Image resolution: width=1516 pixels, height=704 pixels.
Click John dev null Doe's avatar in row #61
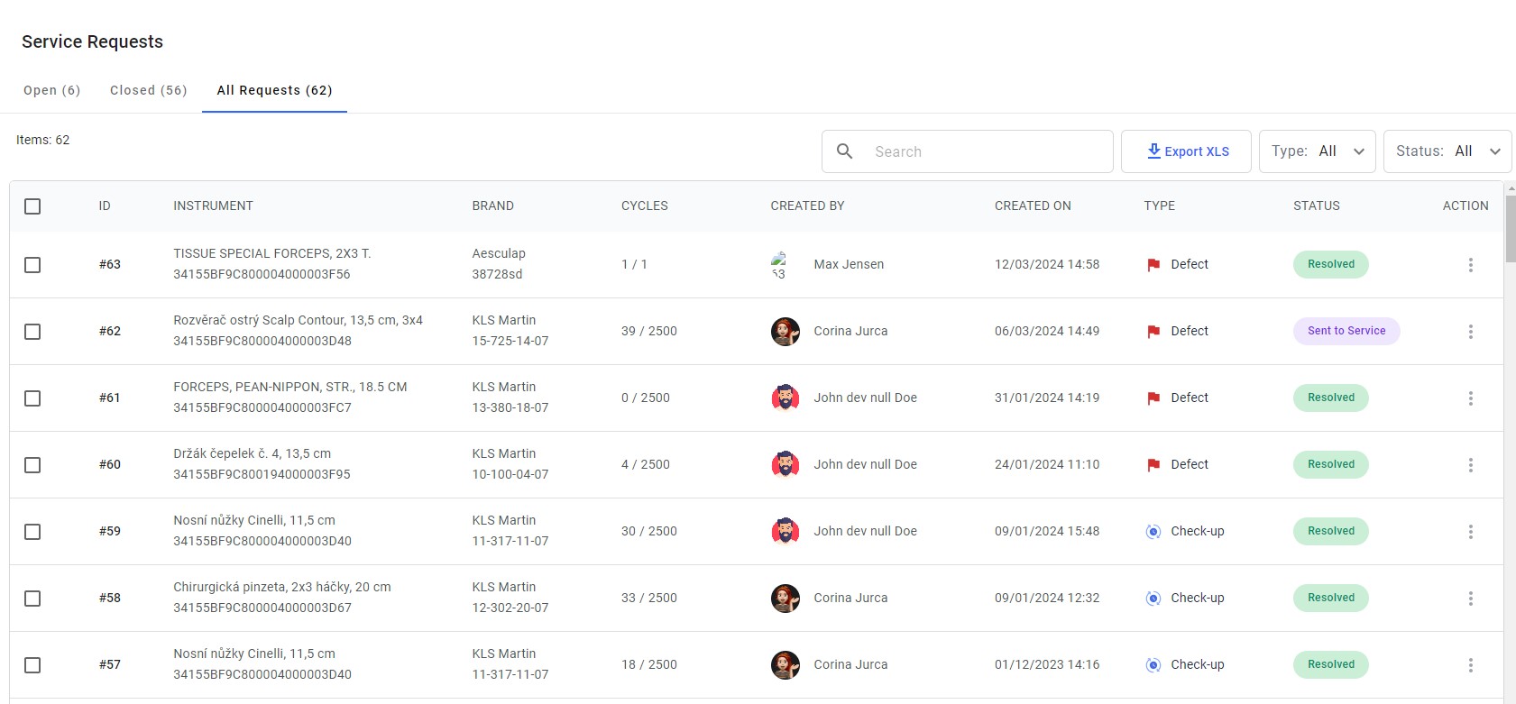coord(786,398)
